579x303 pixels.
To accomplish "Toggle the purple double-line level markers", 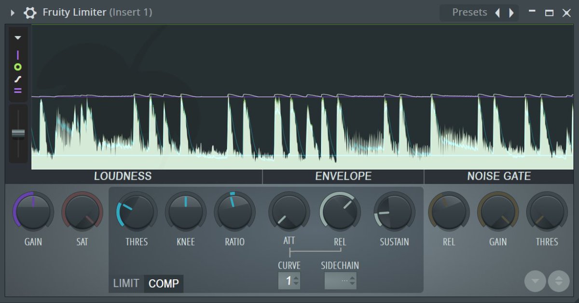I will coord(18,90).
